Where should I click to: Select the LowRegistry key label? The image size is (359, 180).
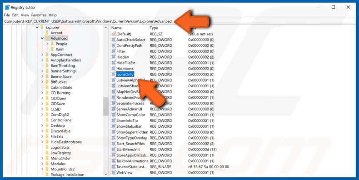[61, 153]
